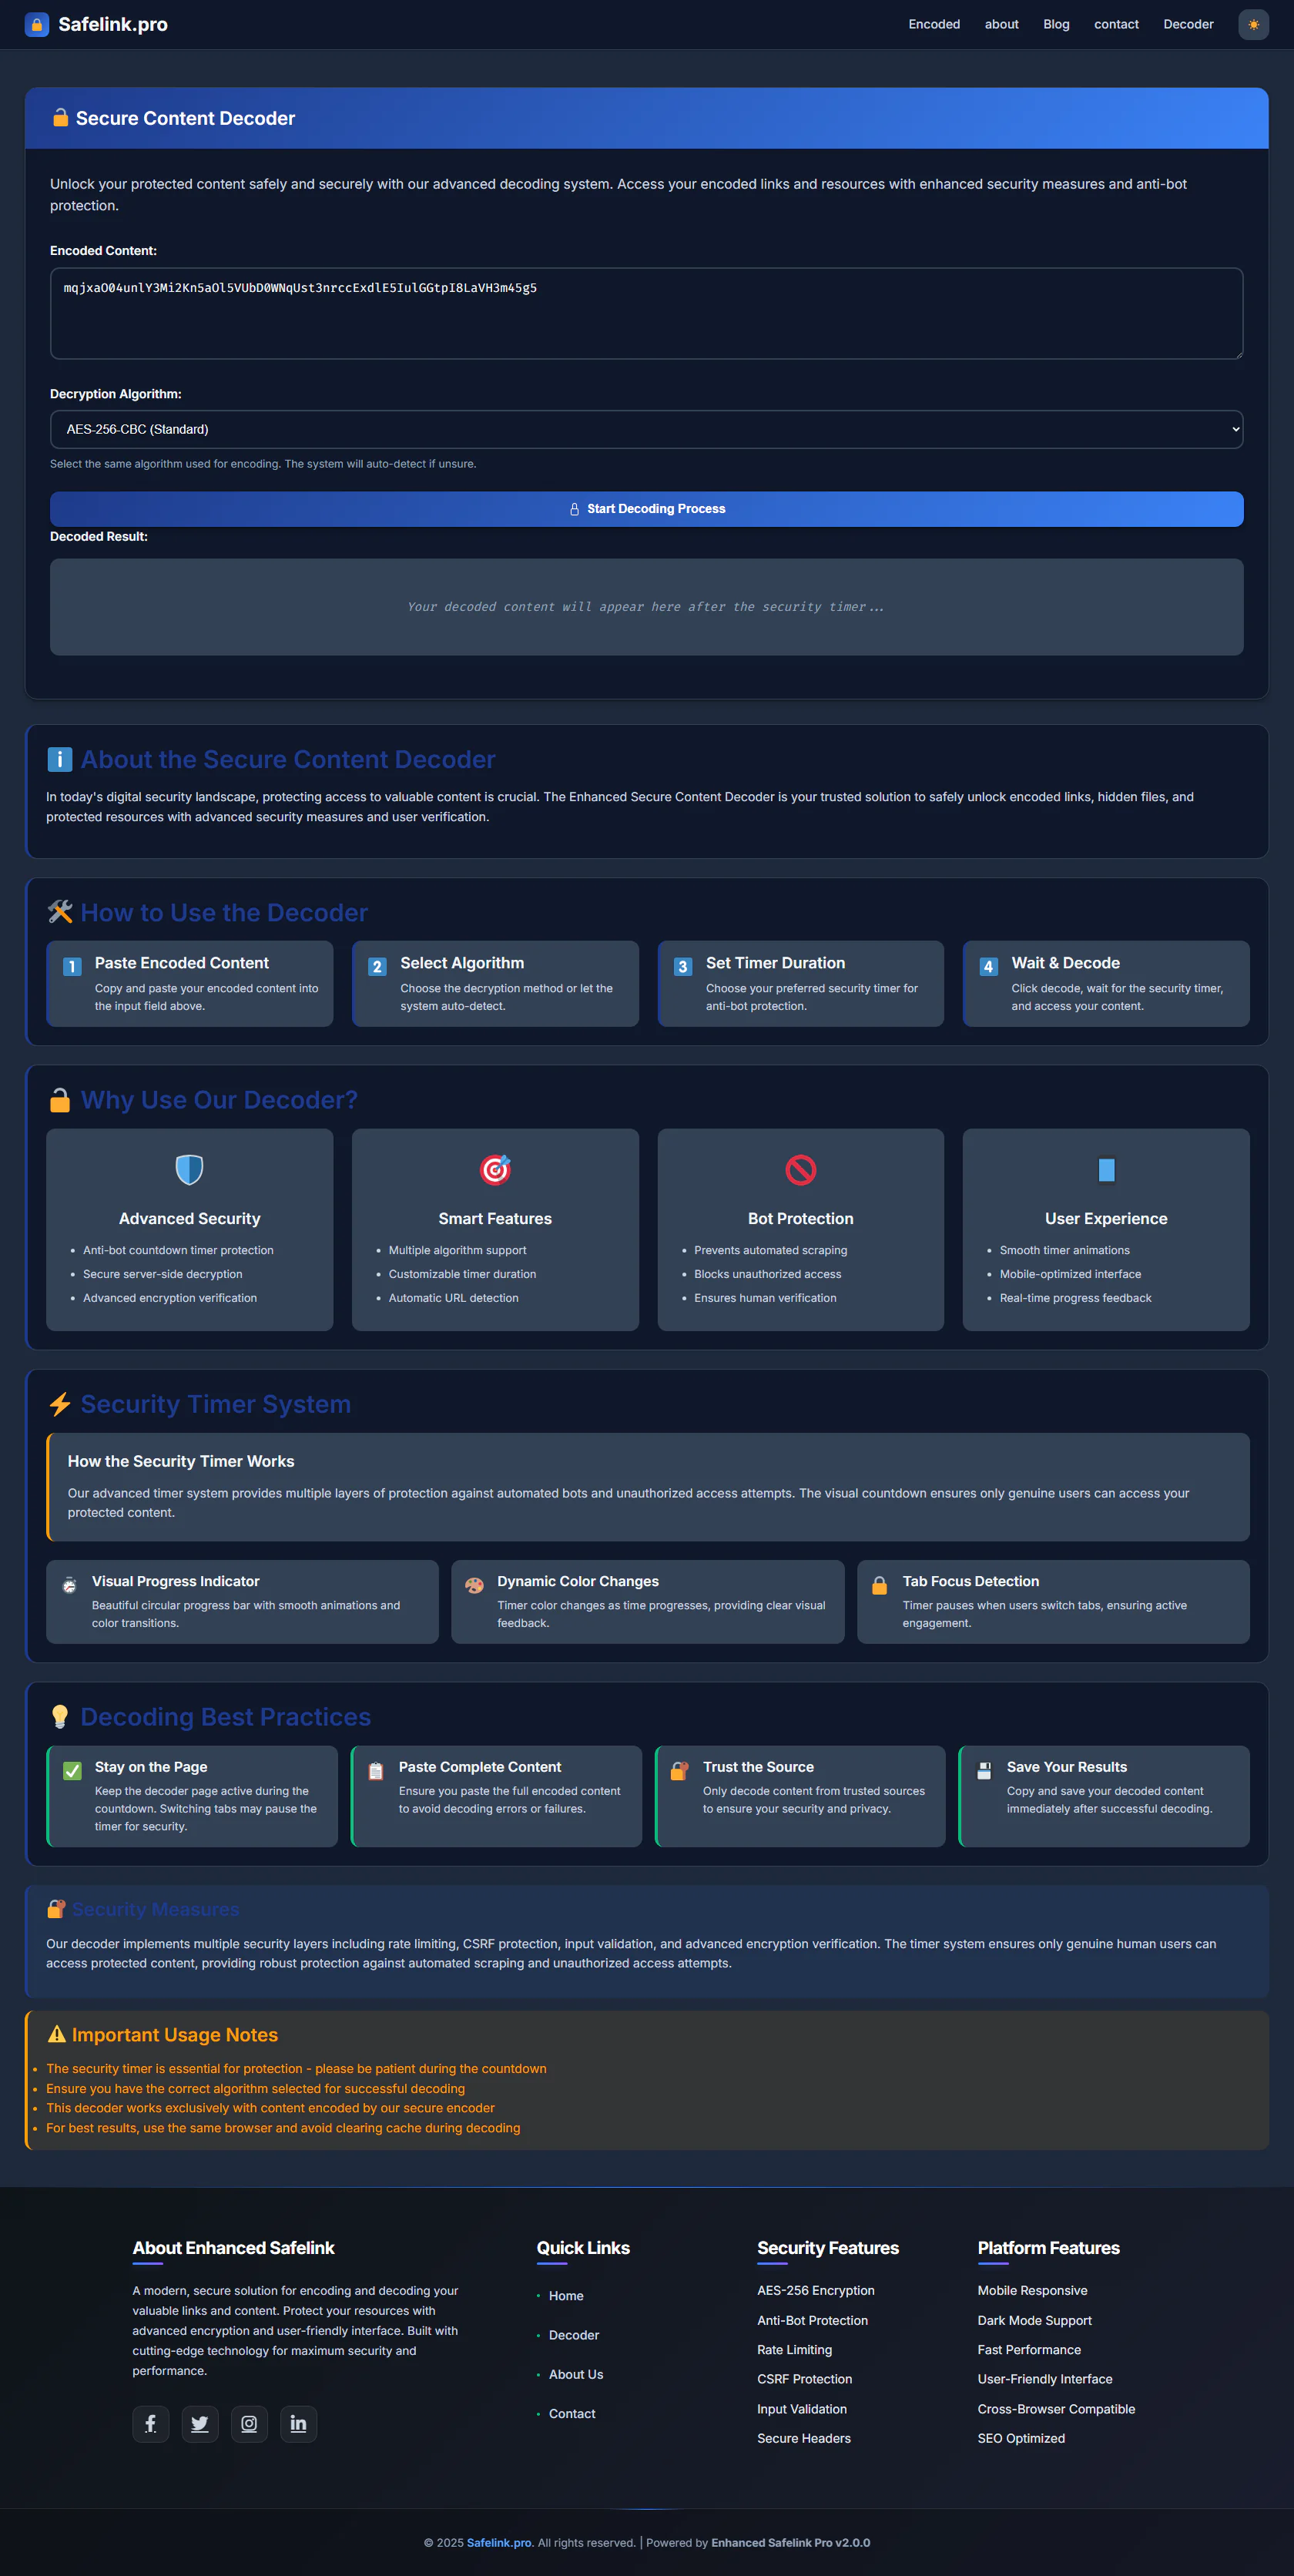Open the Instagram social icon in footer
Viewport: 1294px width, 2576px height.
[249, 2423]
